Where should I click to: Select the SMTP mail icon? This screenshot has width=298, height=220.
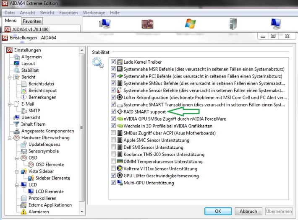[x=24, y=111]
